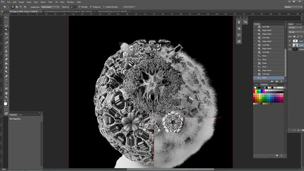Toggle the Contiguous checkbox

tap(91, 7)
